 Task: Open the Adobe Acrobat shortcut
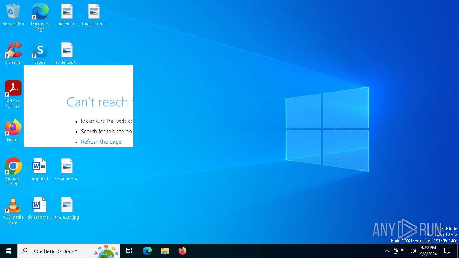(13, 95)
